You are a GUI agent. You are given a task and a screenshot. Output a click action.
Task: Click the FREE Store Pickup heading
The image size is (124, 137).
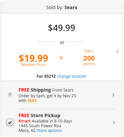(x=39, y=115)
